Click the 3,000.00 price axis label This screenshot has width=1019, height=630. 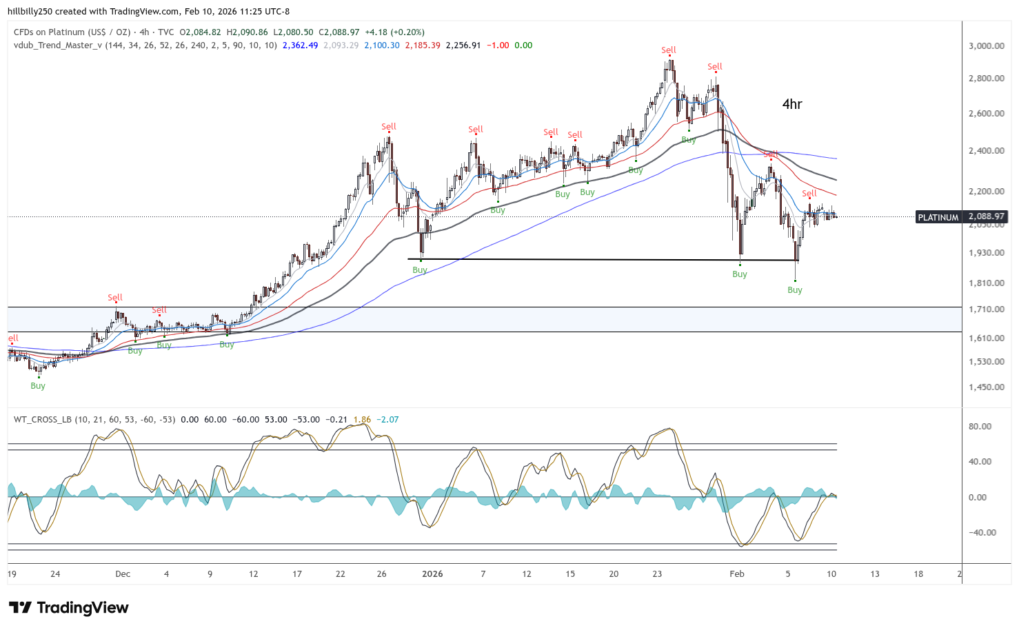(986, 46)
